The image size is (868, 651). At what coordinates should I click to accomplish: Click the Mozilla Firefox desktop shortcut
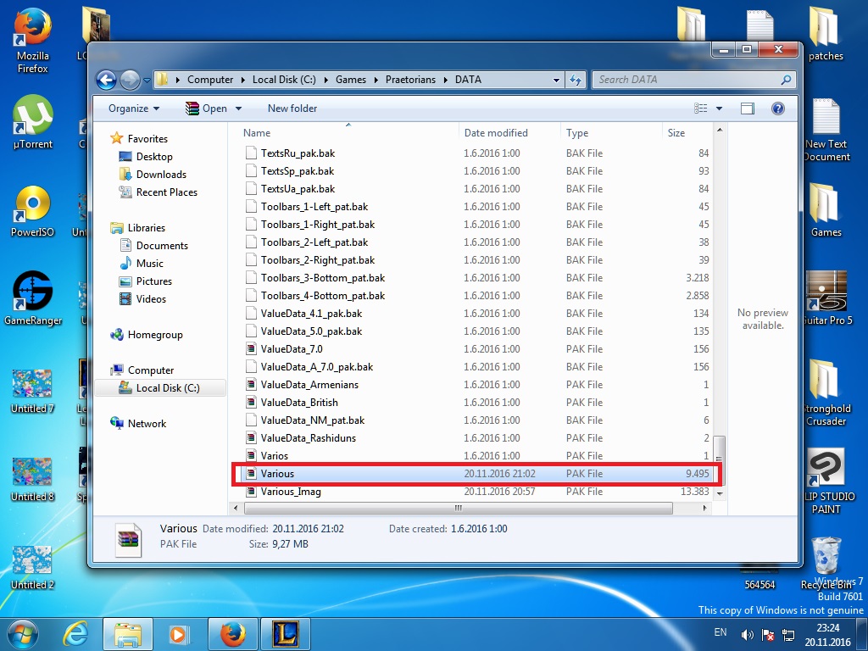coord(32,42)
